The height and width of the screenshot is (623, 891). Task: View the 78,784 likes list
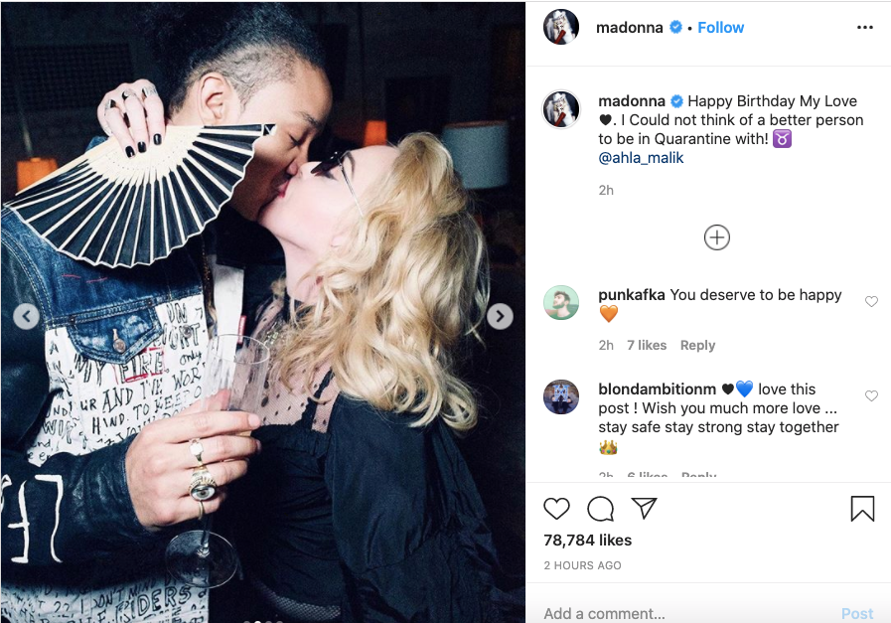(588, 540)
